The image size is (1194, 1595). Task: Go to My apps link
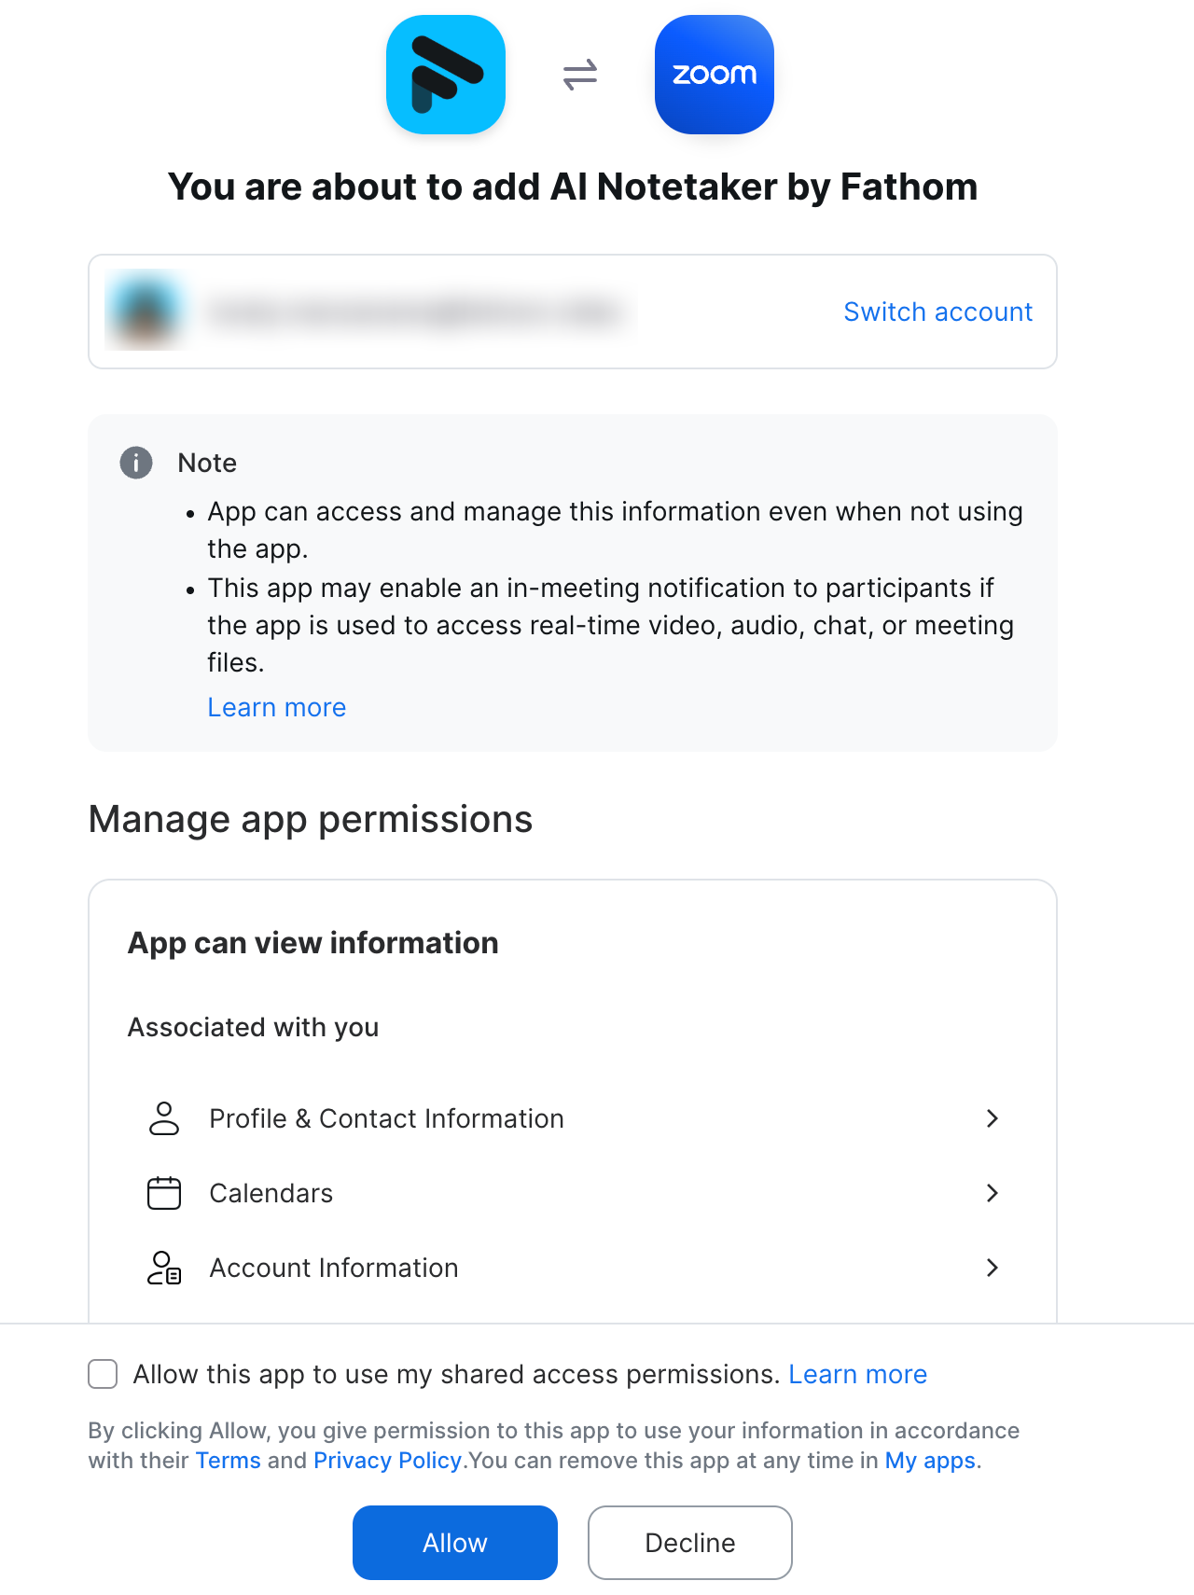tap(930, 1460)
